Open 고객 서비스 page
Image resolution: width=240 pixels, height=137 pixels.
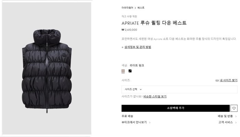226,122
